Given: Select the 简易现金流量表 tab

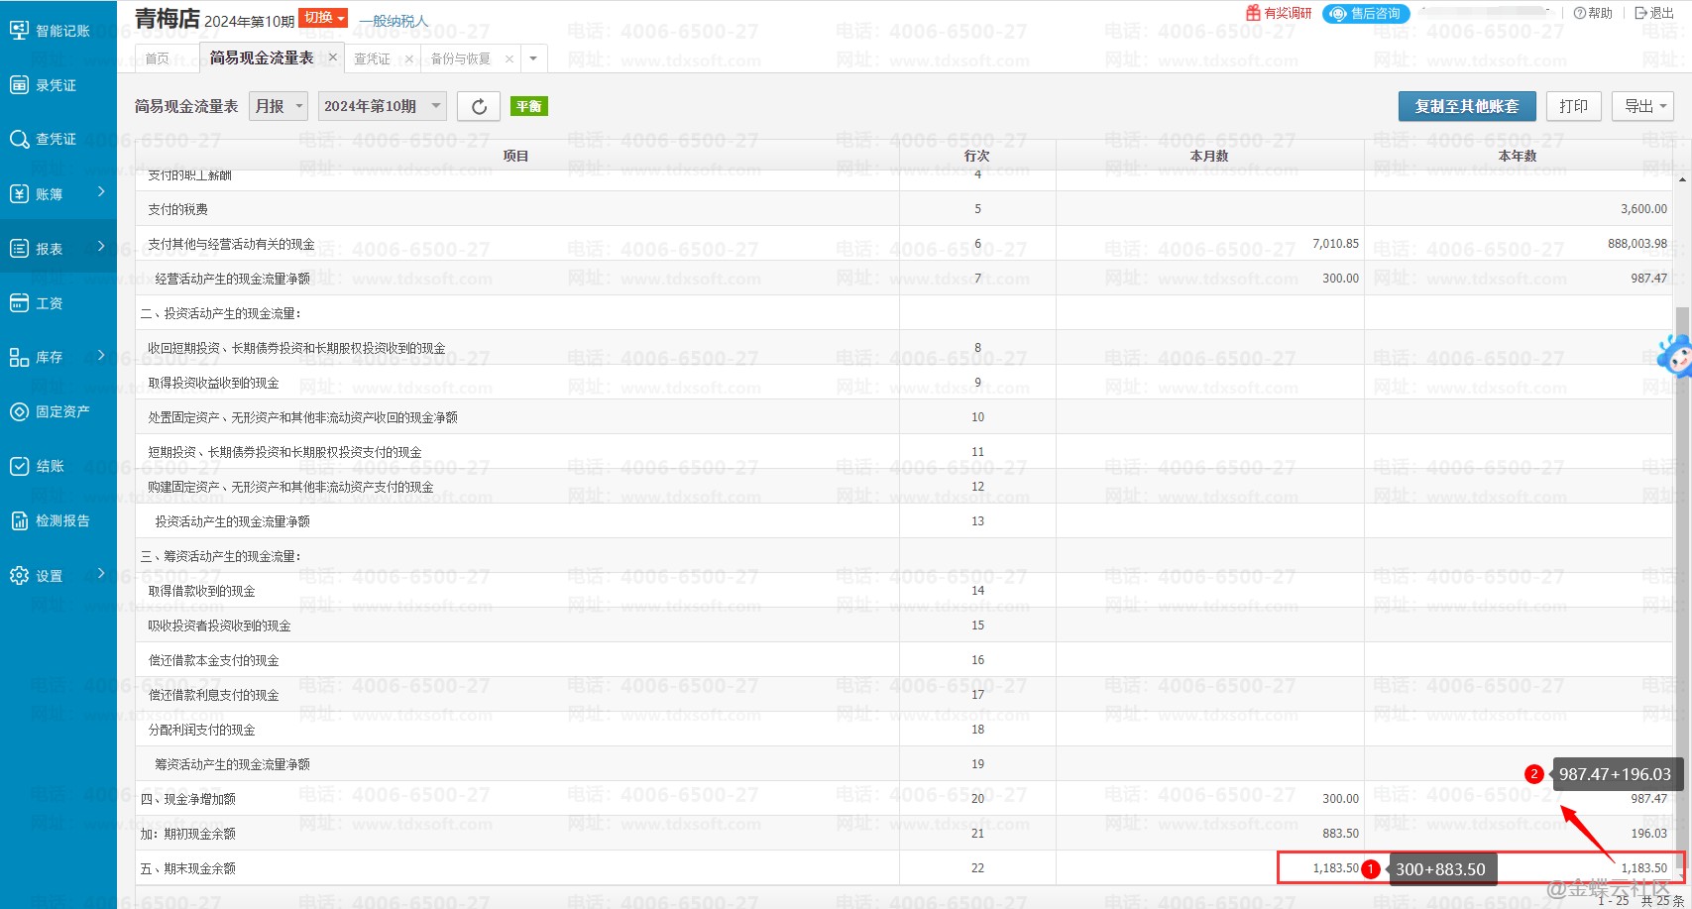Looking at the screenshot, I should 262,57.
